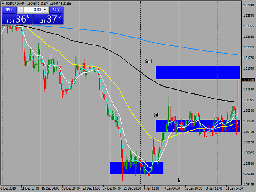The height and width of the screenshot is (192, 256).
Task: Select the middle blue rectangle beside 1st label
Action: [198, 126]
